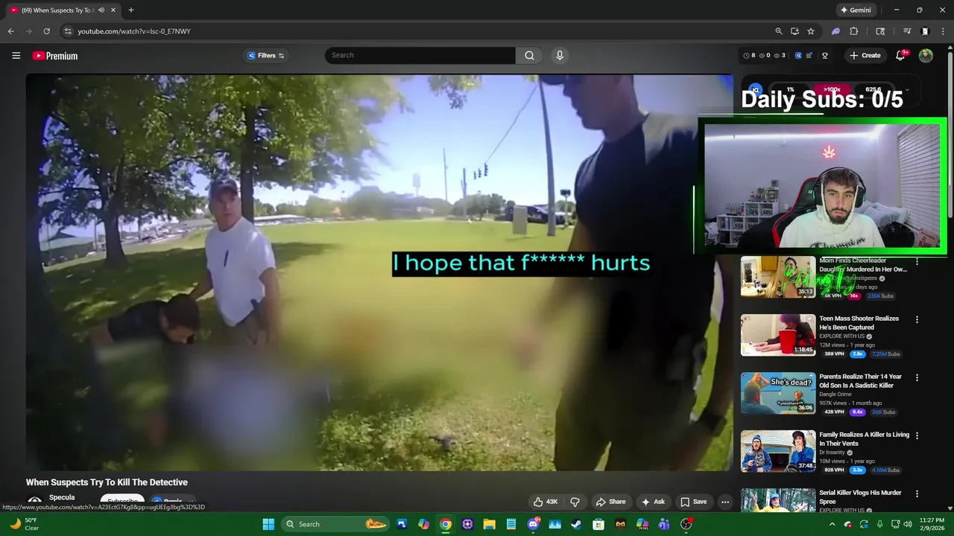Open Chrome zoom magnifier icon in the address bar
Screen dimensions: 954x536
(778, 31)
